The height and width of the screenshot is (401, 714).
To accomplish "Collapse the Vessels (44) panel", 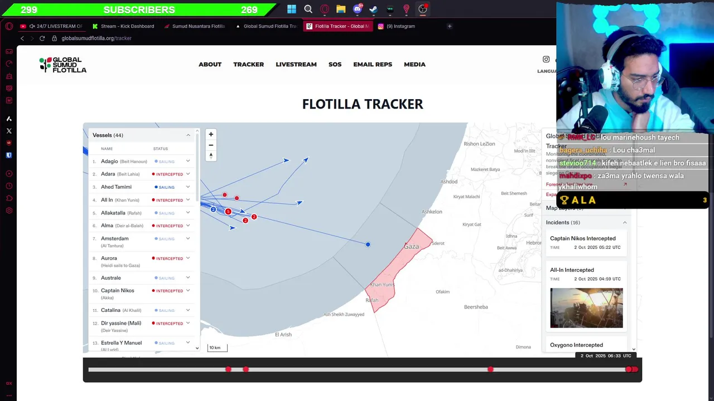I will 188,135.
